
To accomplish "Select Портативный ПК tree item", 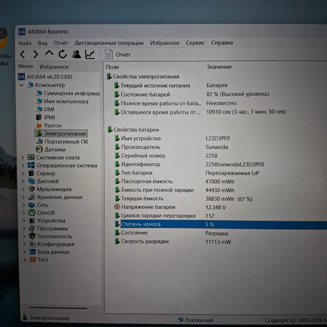I will point(63,141).
